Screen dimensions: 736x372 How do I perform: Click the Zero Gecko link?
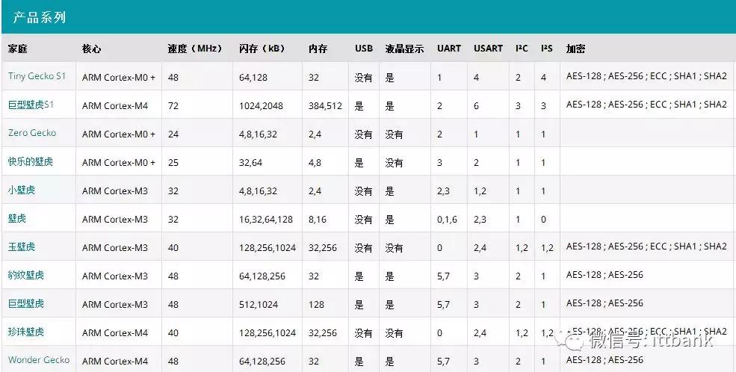[32, 133]
